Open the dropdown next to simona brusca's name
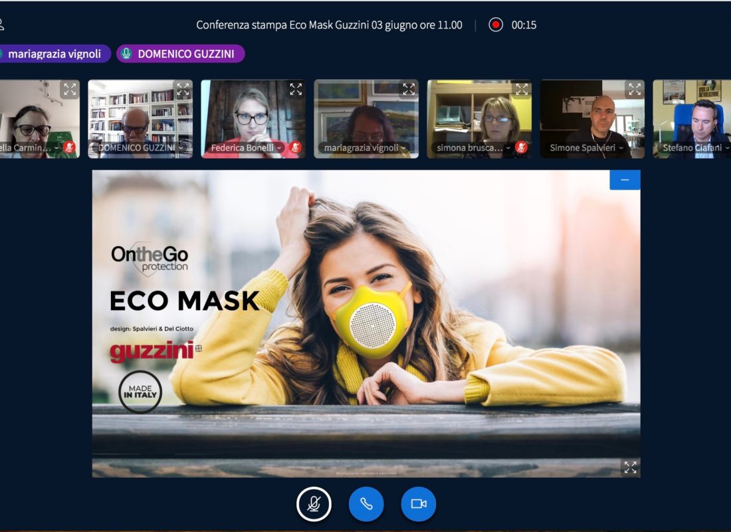731x532 pixels. (508, 148)
